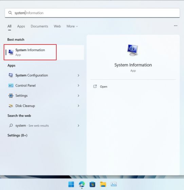The width and height of the screenshot is (184, 190).
Task: Click inside the search text field
Action: point(92,13)
